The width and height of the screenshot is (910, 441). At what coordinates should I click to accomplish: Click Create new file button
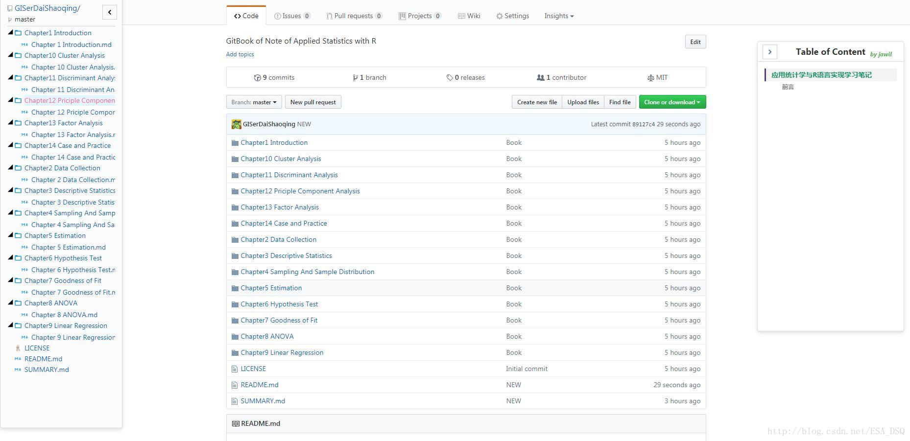click(x=537, y=102)
